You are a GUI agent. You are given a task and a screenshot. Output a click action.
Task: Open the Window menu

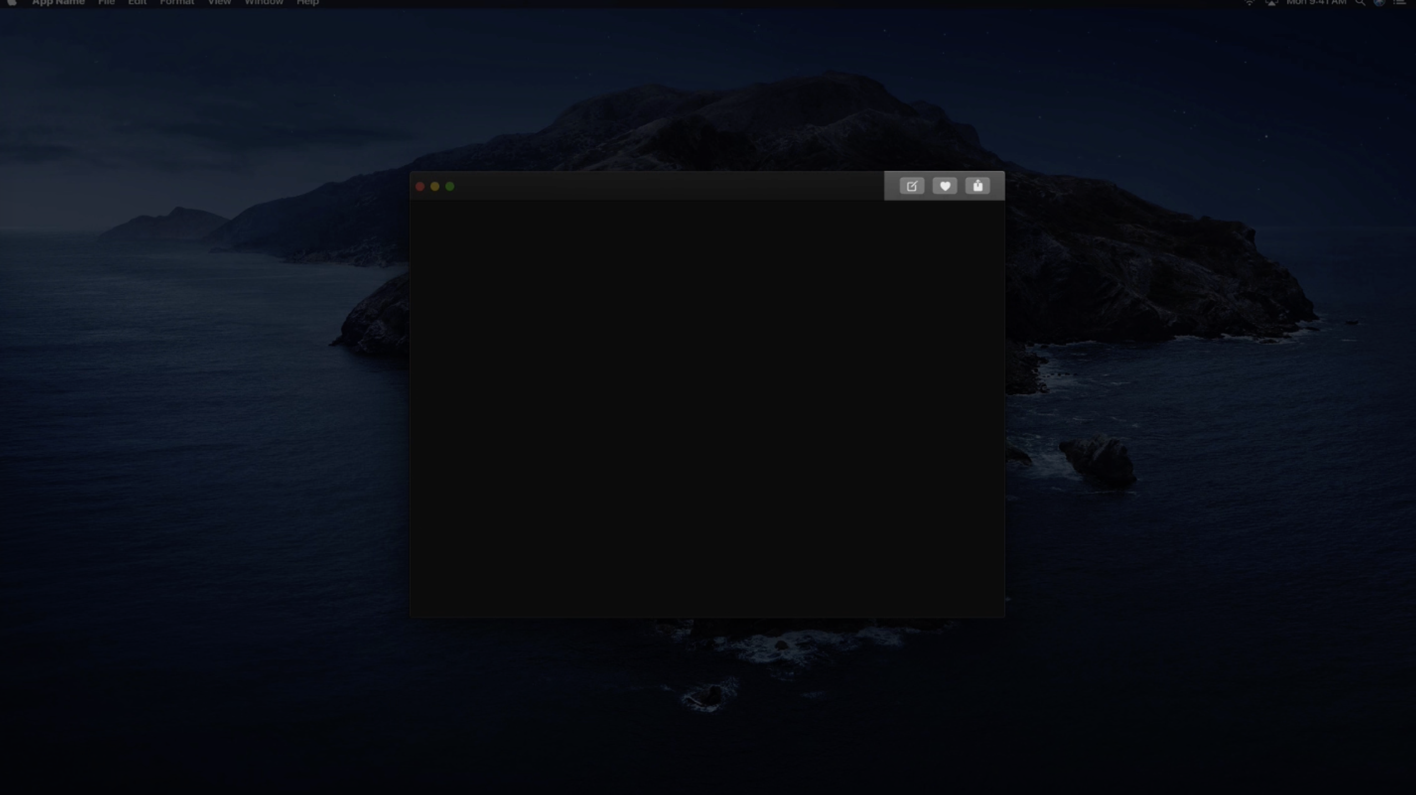click(263, 3)
